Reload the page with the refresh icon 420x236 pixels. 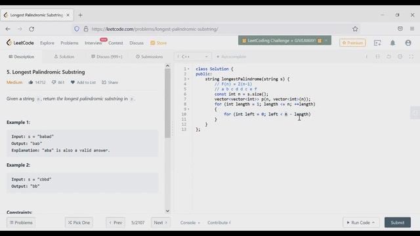tap(31, 29)
